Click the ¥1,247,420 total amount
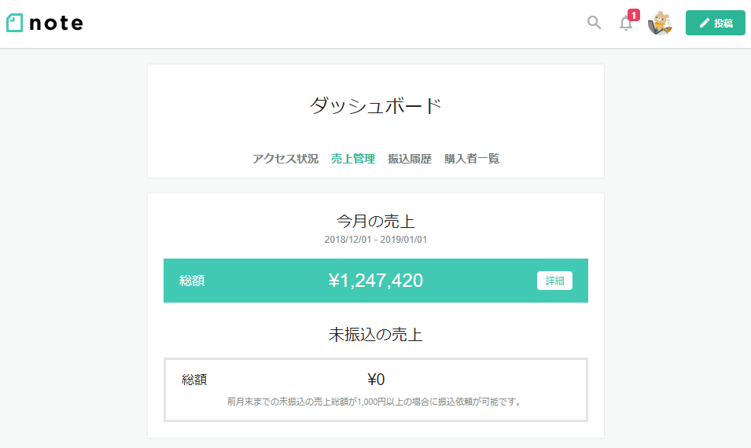Screen dimensions: 751x448 pos(376,281)
